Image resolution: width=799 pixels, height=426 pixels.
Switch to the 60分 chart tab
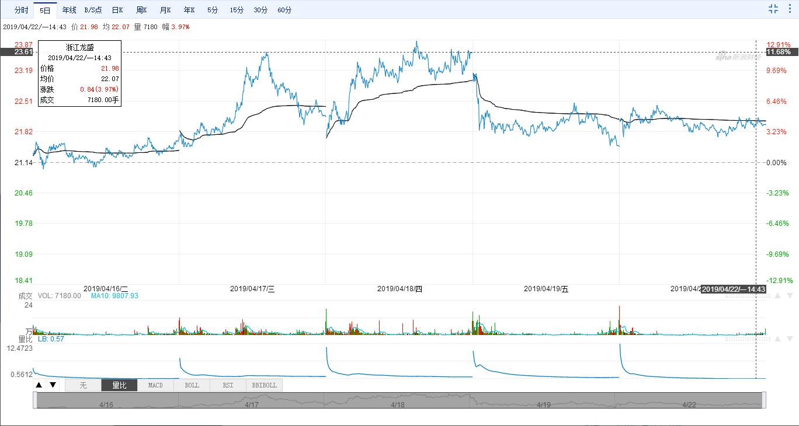(284, 10)
